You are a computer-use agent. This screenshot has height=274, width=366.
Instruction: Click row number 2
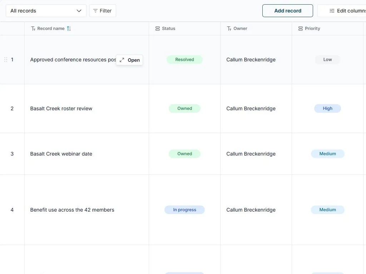pos(12,108)
